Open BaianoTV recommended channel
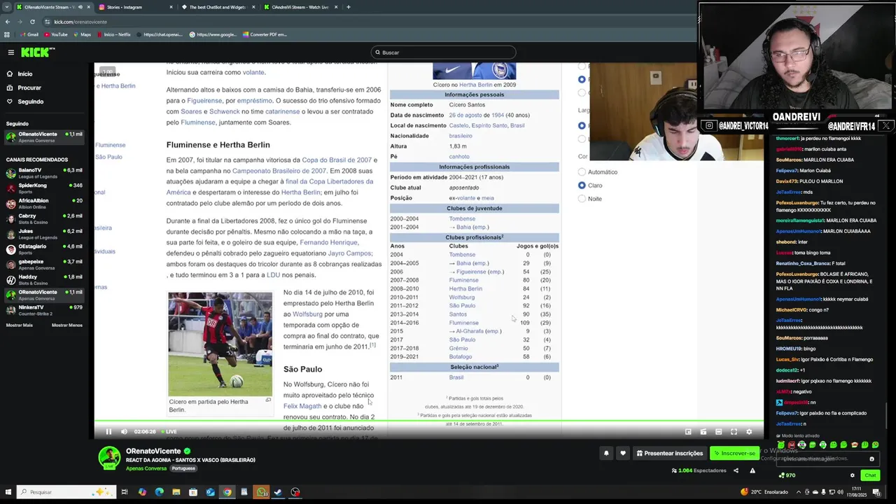The height and width of the screenshot is (504, 896). pos(45,172)
